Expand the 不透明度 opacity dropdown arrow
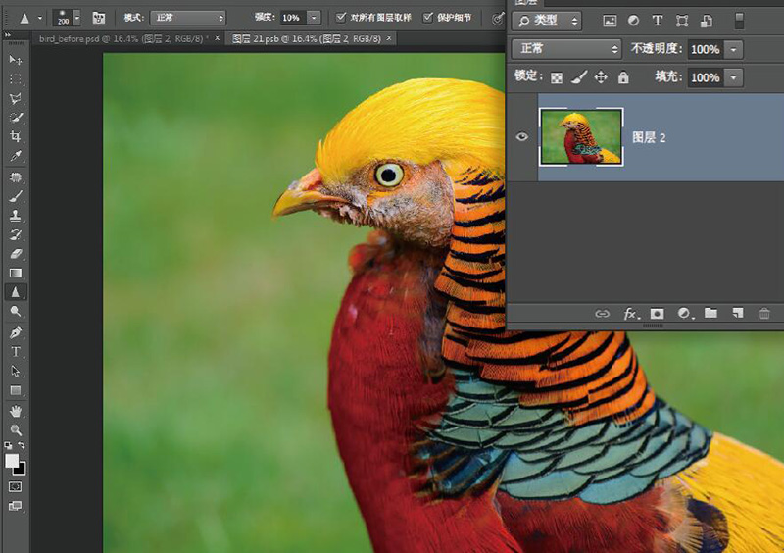This screenshot has height=553, width=784. point(734,49)
